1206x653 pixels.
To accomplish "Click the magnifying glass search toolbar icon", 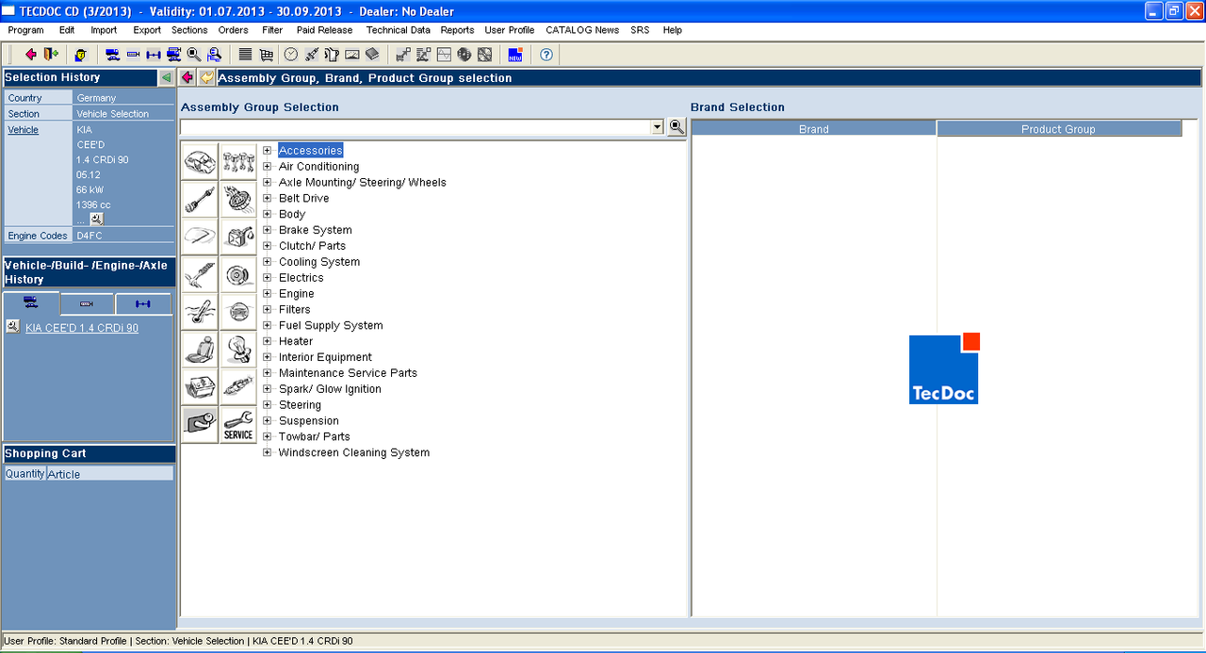I will [193, 55].
